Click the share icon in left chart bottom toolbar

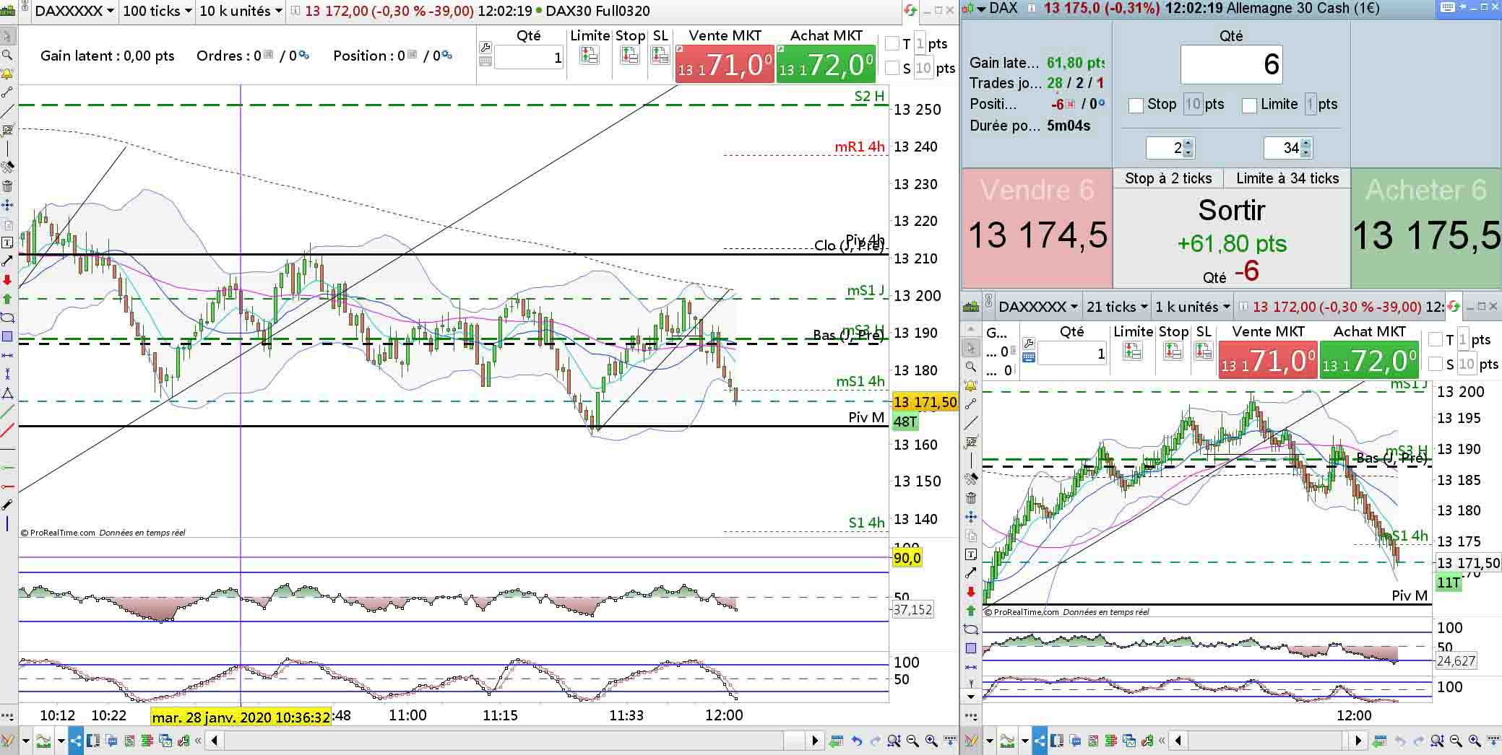pos(76,741)
